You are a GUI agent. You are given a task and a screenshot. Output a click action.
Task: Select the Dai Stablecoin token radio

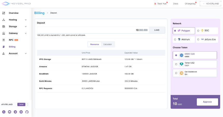pos(176,73)
